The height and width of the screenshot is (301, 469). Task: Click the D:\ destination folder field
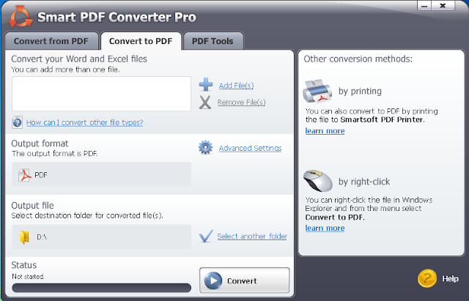point(101,237)
